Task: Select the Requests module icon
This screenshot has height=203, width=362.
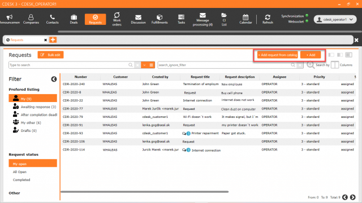Action: [95, 19]
